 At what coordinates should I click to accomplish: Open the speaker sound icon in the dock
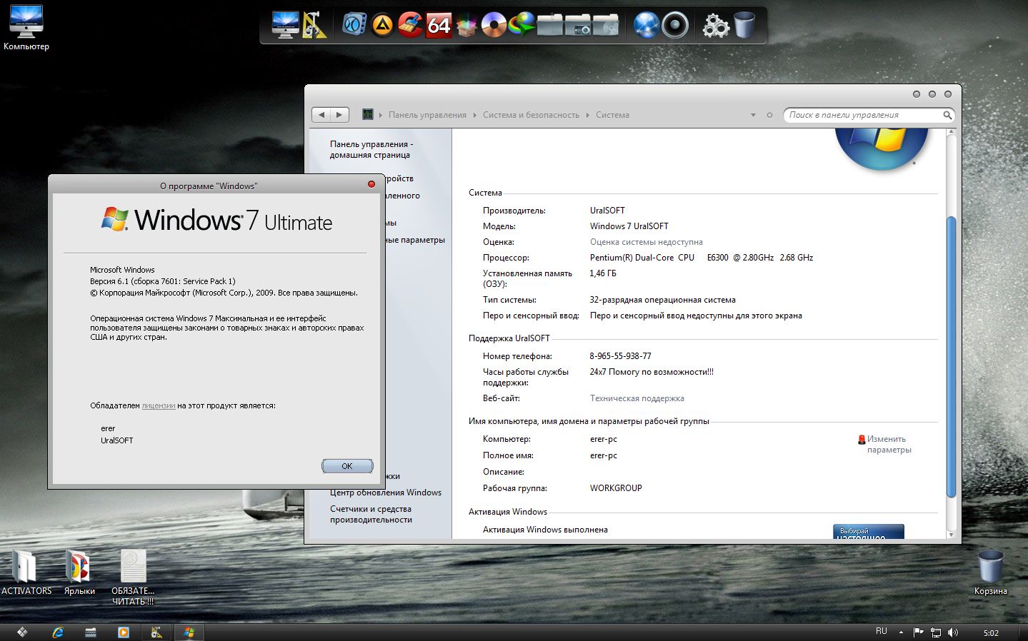[x=675, y=26]
